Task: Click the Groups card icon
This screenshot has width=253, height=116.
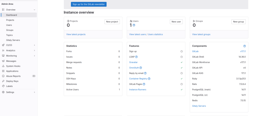Action: point(194,21)
